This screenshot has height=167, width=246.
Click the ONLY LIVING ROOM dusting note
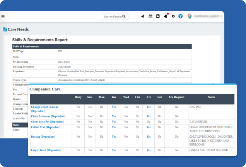click(211, 140)
